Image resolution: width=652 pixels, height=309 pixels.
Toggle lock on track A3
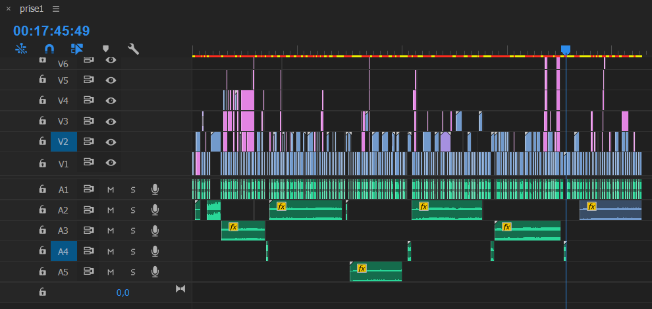[x=42, y=230]
